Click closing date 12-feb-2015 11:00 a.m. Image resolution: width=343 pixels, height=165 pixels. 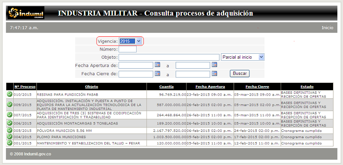coord(257,143)
